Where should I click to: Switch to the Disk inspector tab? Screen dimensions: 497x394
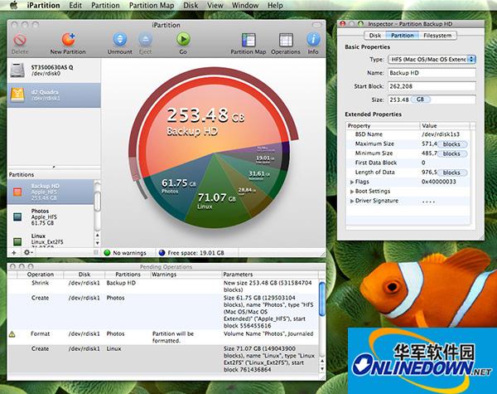point(374,36)
